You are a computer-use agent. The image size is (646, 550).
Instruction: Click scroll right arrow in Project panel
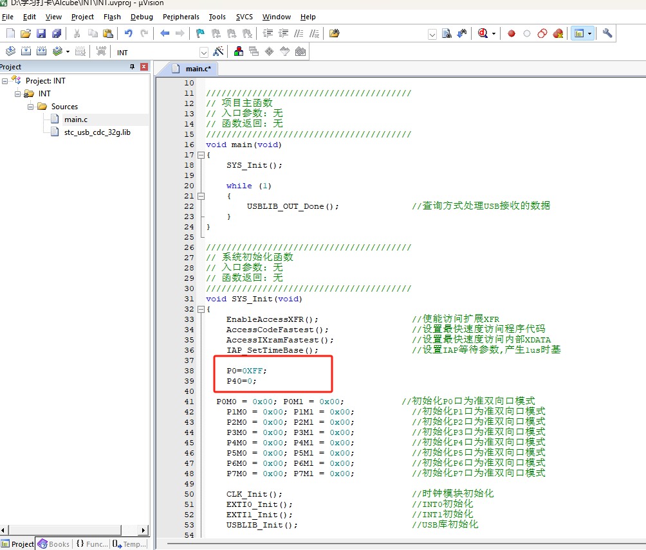coord(143,530)
